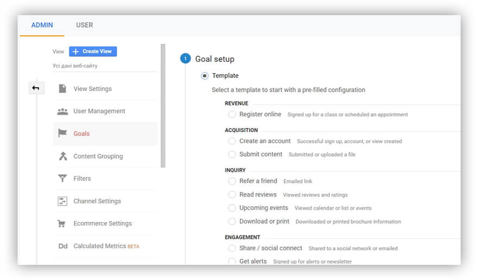Click the Calculated Metrics Dd icon

pos(63,246)
